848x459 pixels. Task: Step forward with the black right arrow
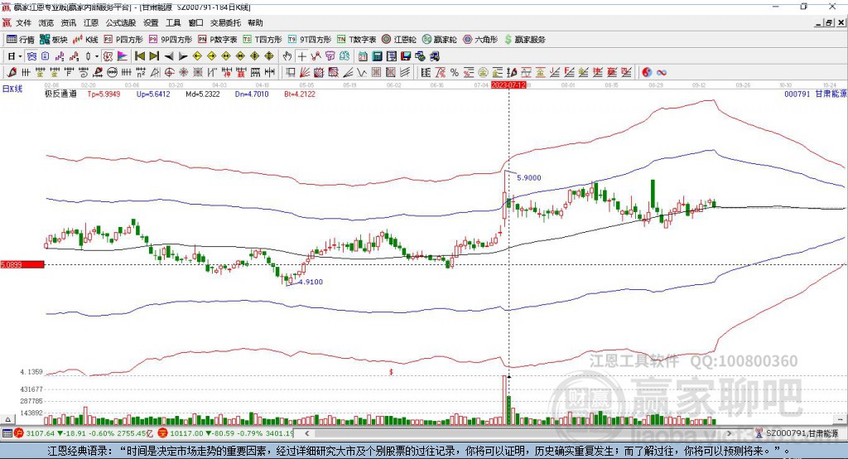tap(183, 56)
